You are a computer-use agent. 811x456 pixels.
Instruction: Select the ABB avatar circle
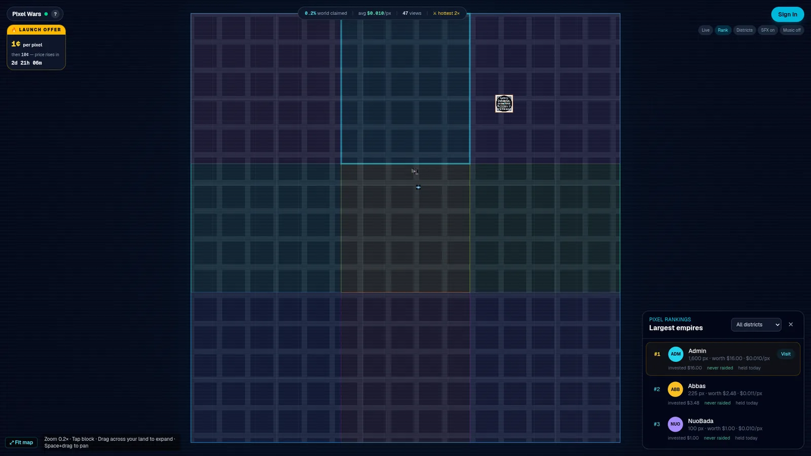pos(675,389)
